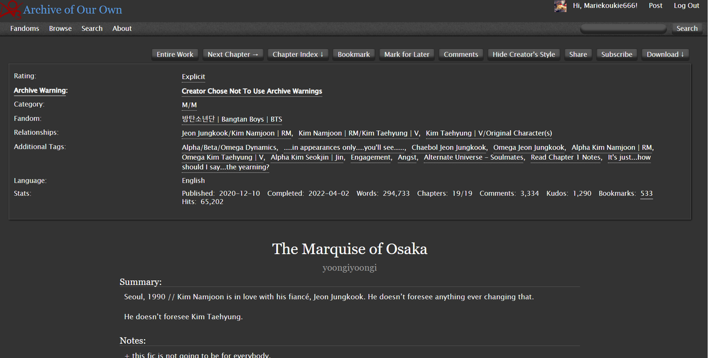This screenshot has width=708, height=358.
Task: Open the '....in appearances only' tag
Action: [345, 148]
